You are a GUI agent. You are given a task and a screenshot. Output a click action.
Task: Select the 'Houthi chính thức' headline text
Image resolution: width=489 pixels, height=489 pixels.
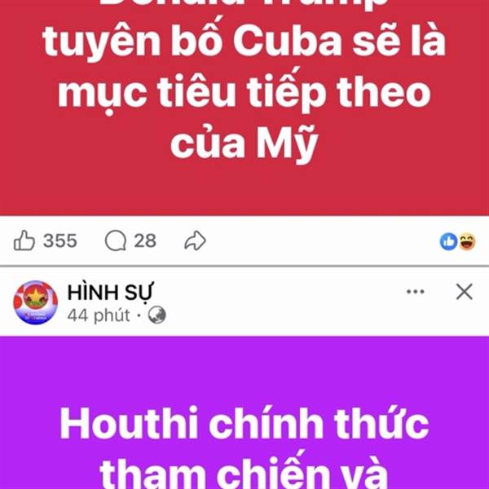[244, 424]
